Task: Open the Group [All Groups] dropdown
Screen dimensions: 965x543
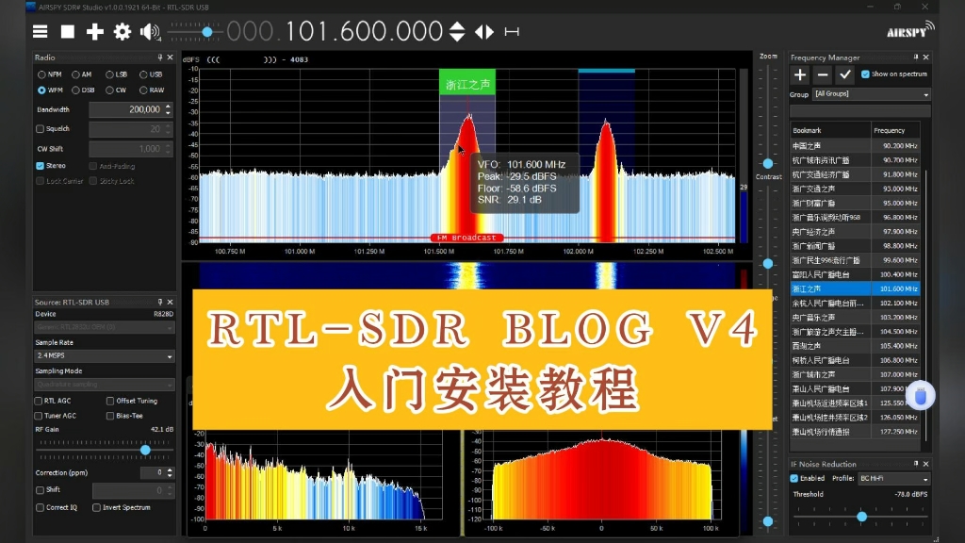Action: (x=872, y=94)
